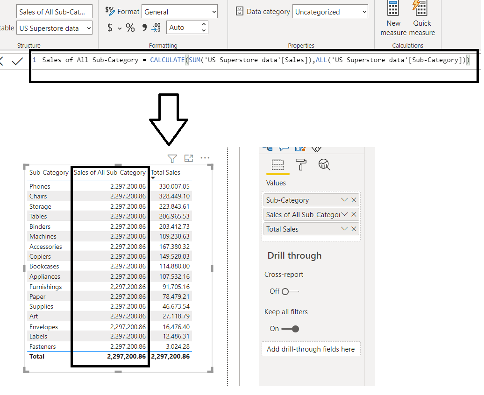Apply percentage format icon
The width and height of the screenshot is (484, 395).
(x=130, y=28)
